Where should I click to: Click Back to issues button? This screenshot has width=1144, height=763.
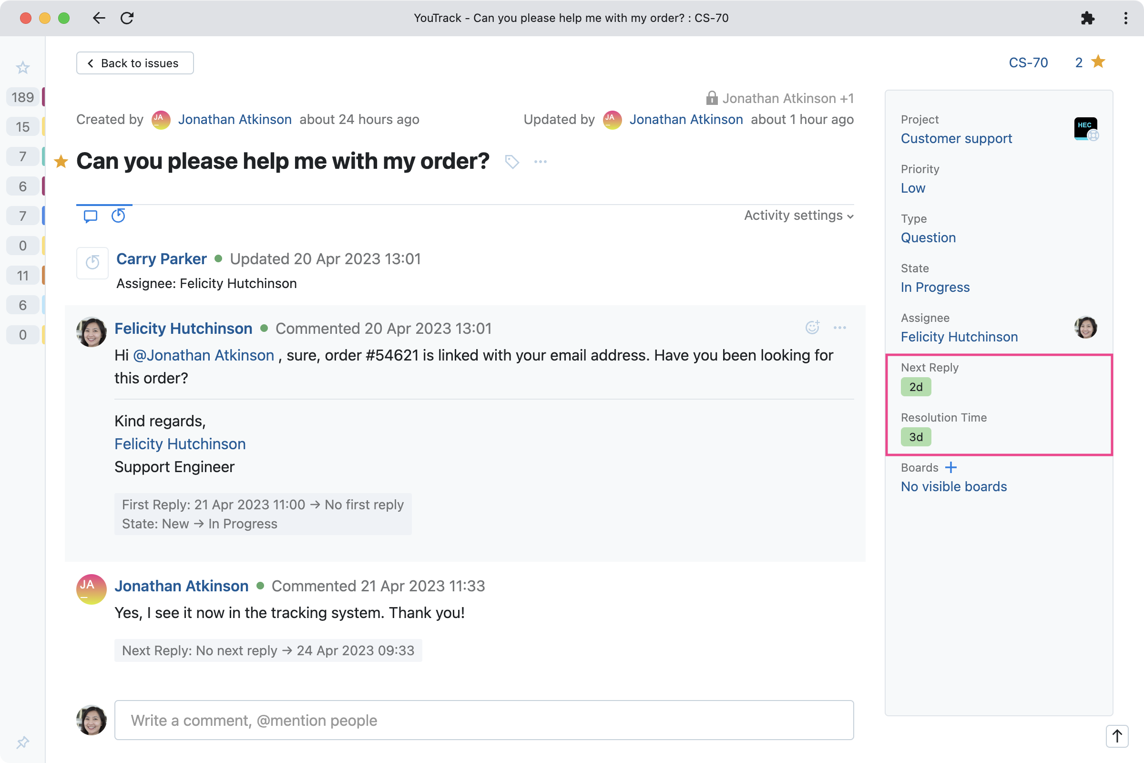(135, 63)
